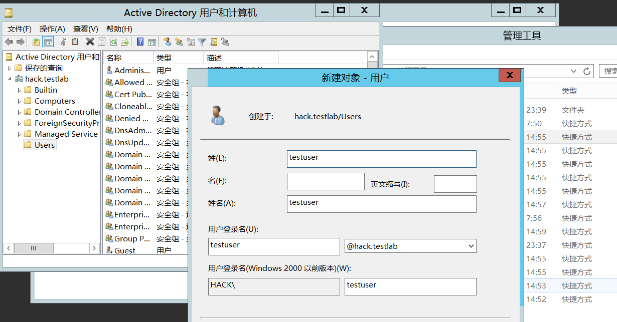Viewport: 617px width, 322px height.
Task: Click the filter funnel toolbar icon
Action: click(202, 42)
